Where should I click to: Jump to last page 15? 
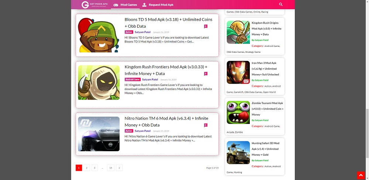coord(111,168)
